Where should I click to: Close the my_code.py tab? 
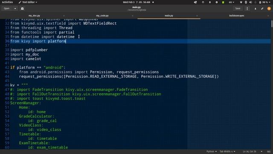point(132,16)
